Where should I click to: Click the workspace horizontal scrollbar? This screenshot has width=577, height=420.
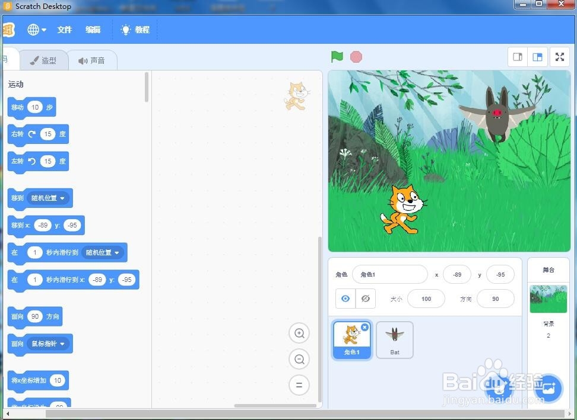pos(275,406)
